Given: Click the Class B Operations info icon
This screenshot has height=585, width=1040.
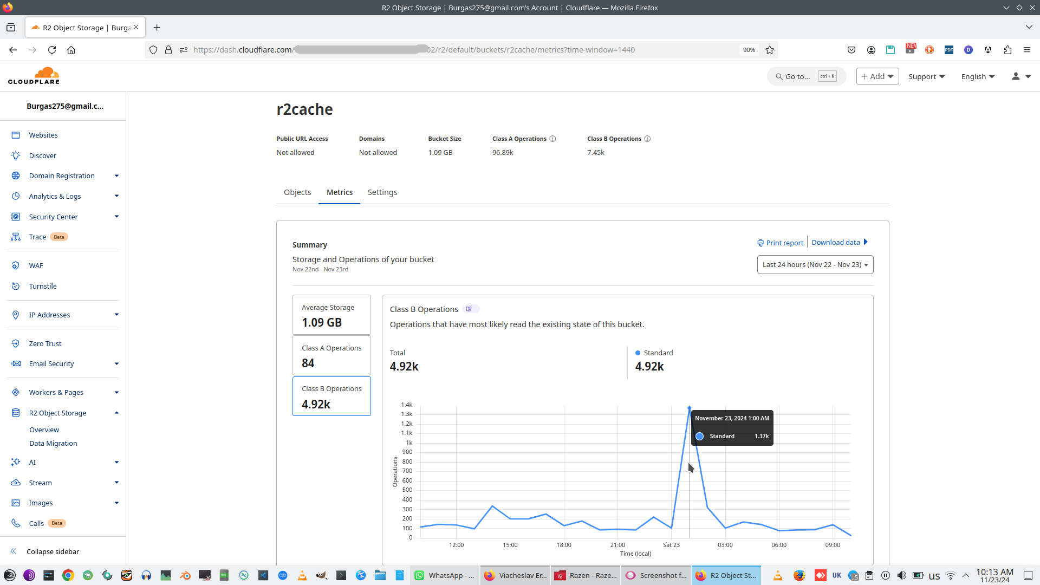Looking at the screenshot, I should (x=647, y=139).
